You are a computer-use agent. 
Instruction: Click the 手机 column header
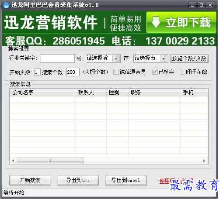[194, 93]
